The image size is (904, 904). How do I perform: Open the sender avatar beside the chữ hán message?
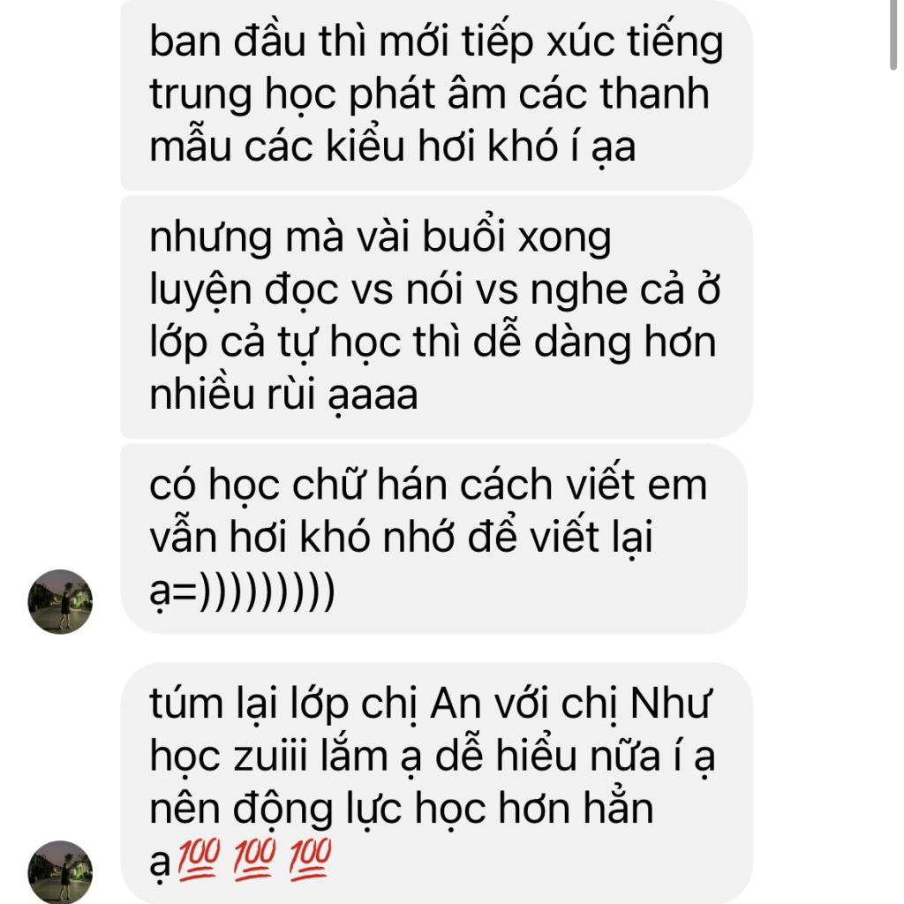60,602
